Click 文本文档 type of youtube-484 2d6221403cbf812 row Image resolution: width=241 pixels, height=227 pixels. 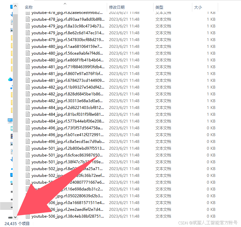coord(163,107)
